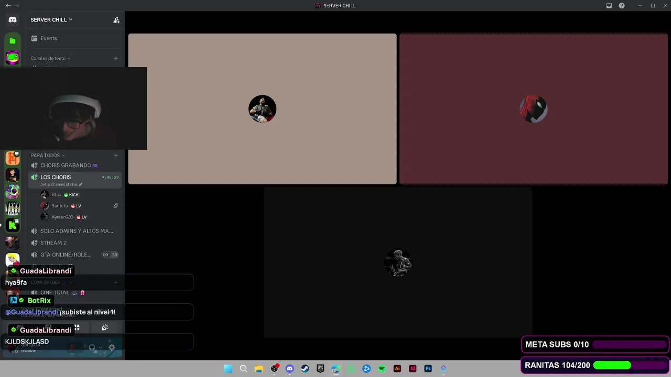Open File Explorer from taskbar

click(x=258, y=369)
